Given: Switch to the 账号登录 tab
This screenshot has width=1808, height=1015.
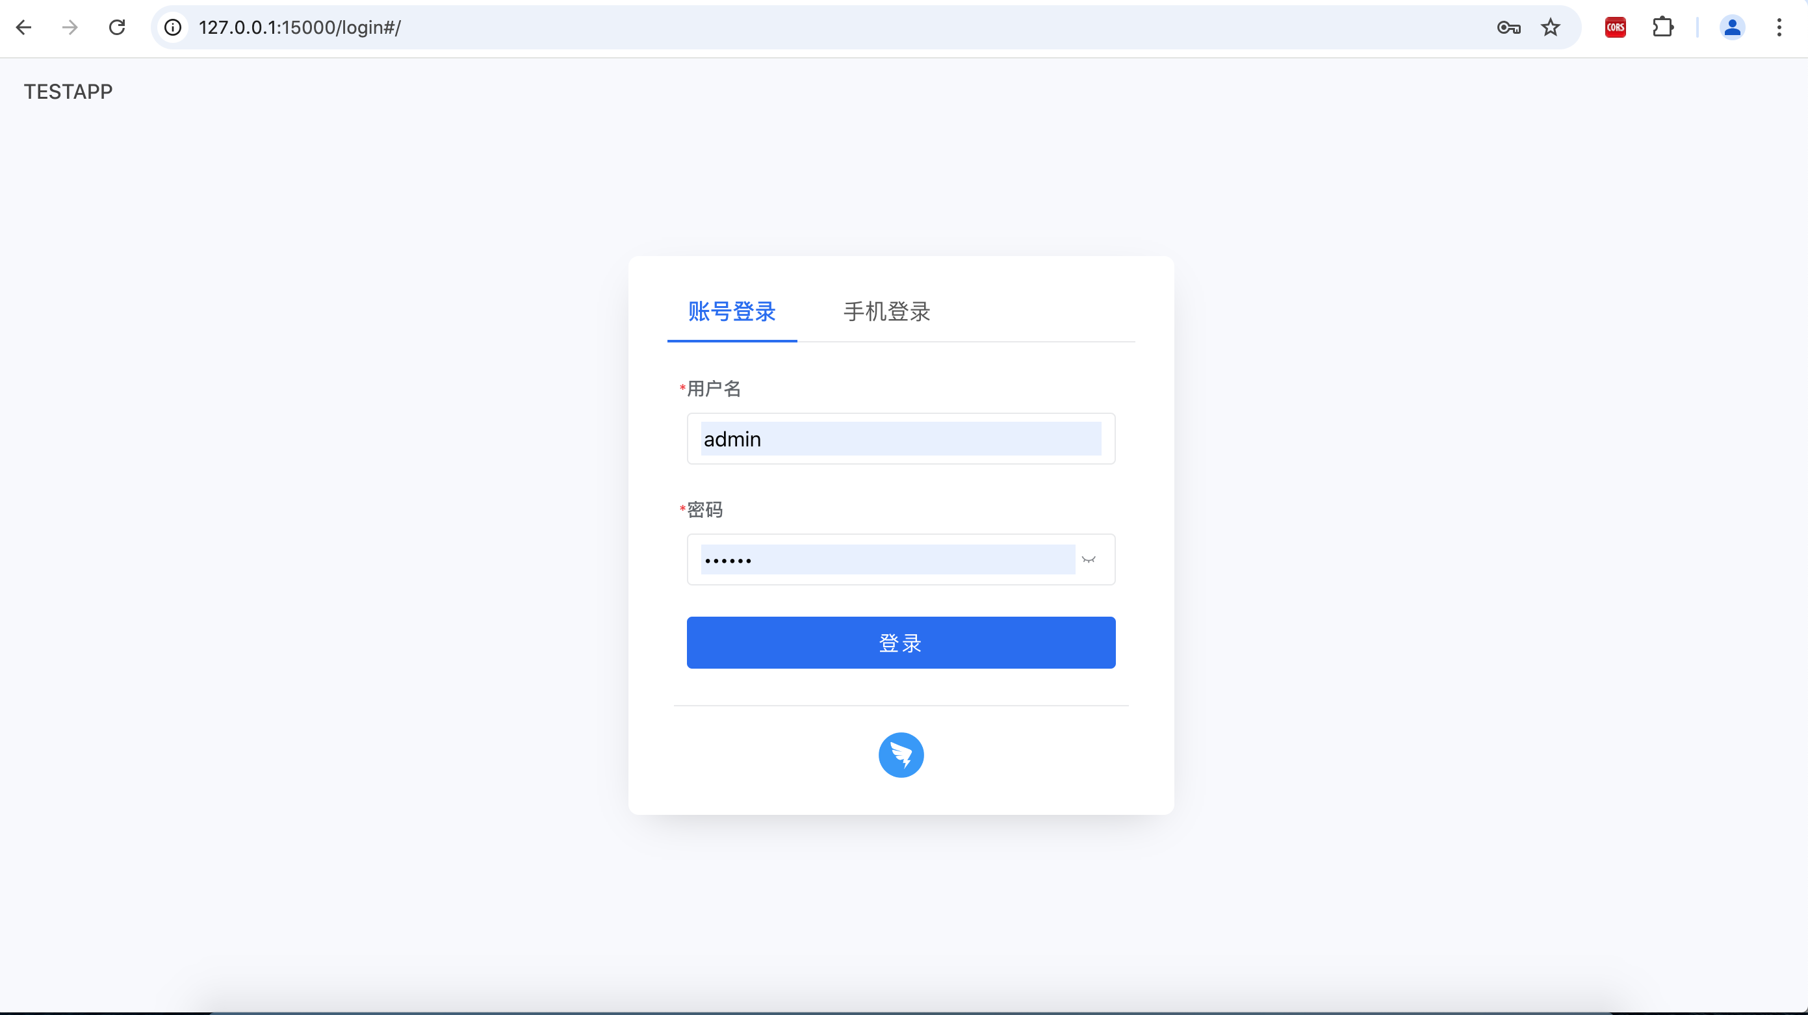Looking at the screenshot, I should click(731, 312).
